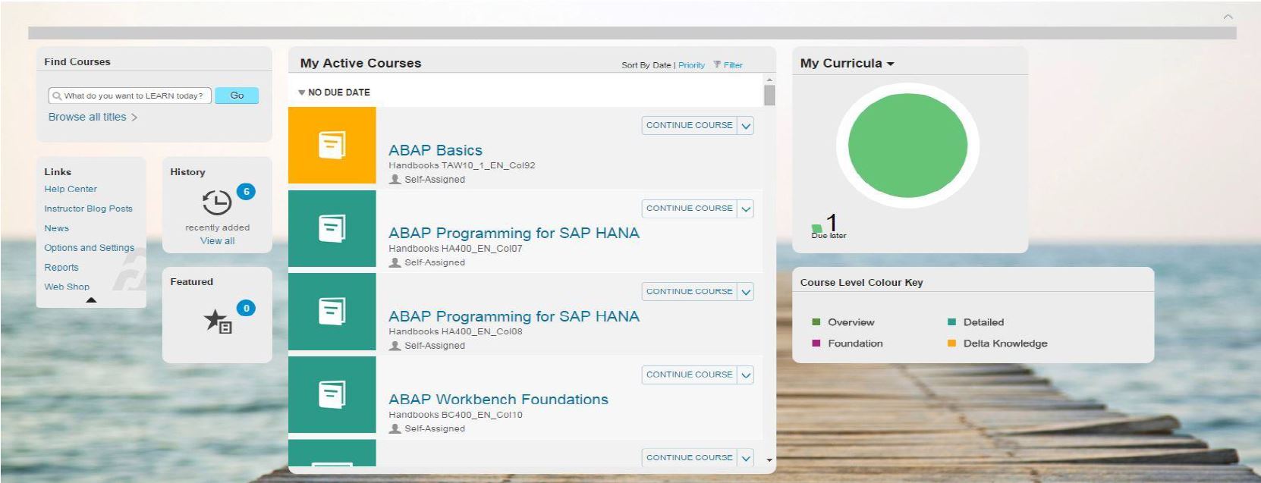
Task: Click the recently added label in History
Action: 217,227
